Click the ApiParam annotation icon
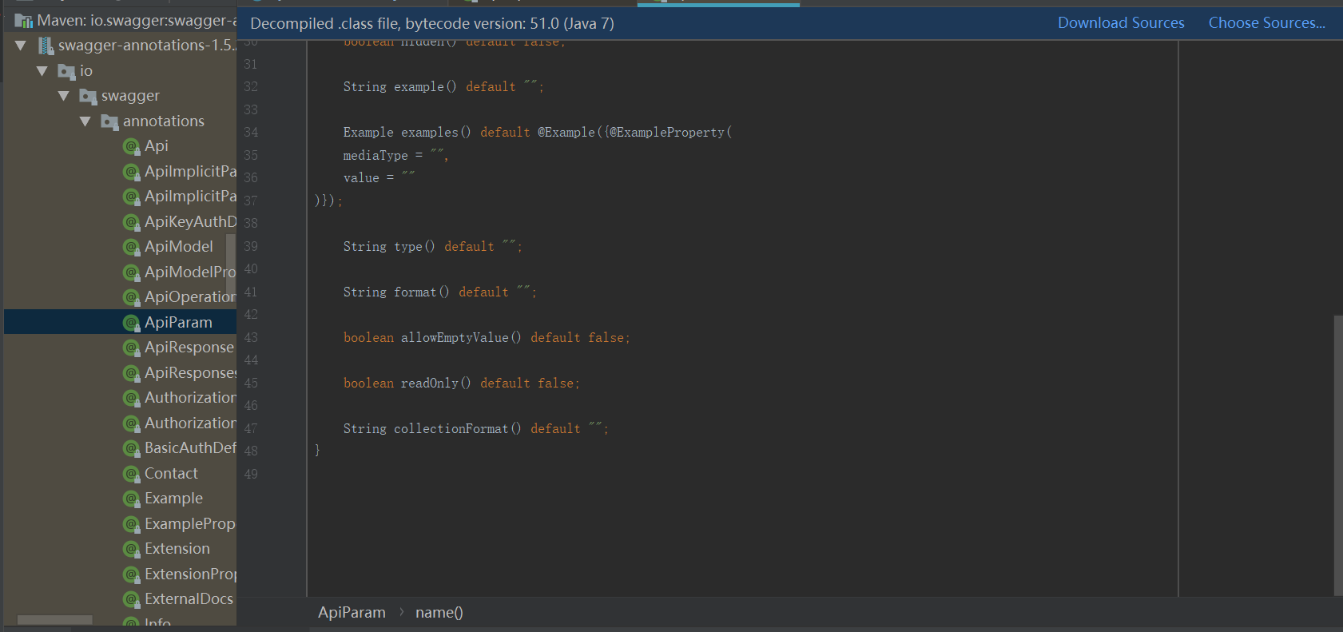The width and height of the screenshot is (1343, 632). (x=132, y=323)
